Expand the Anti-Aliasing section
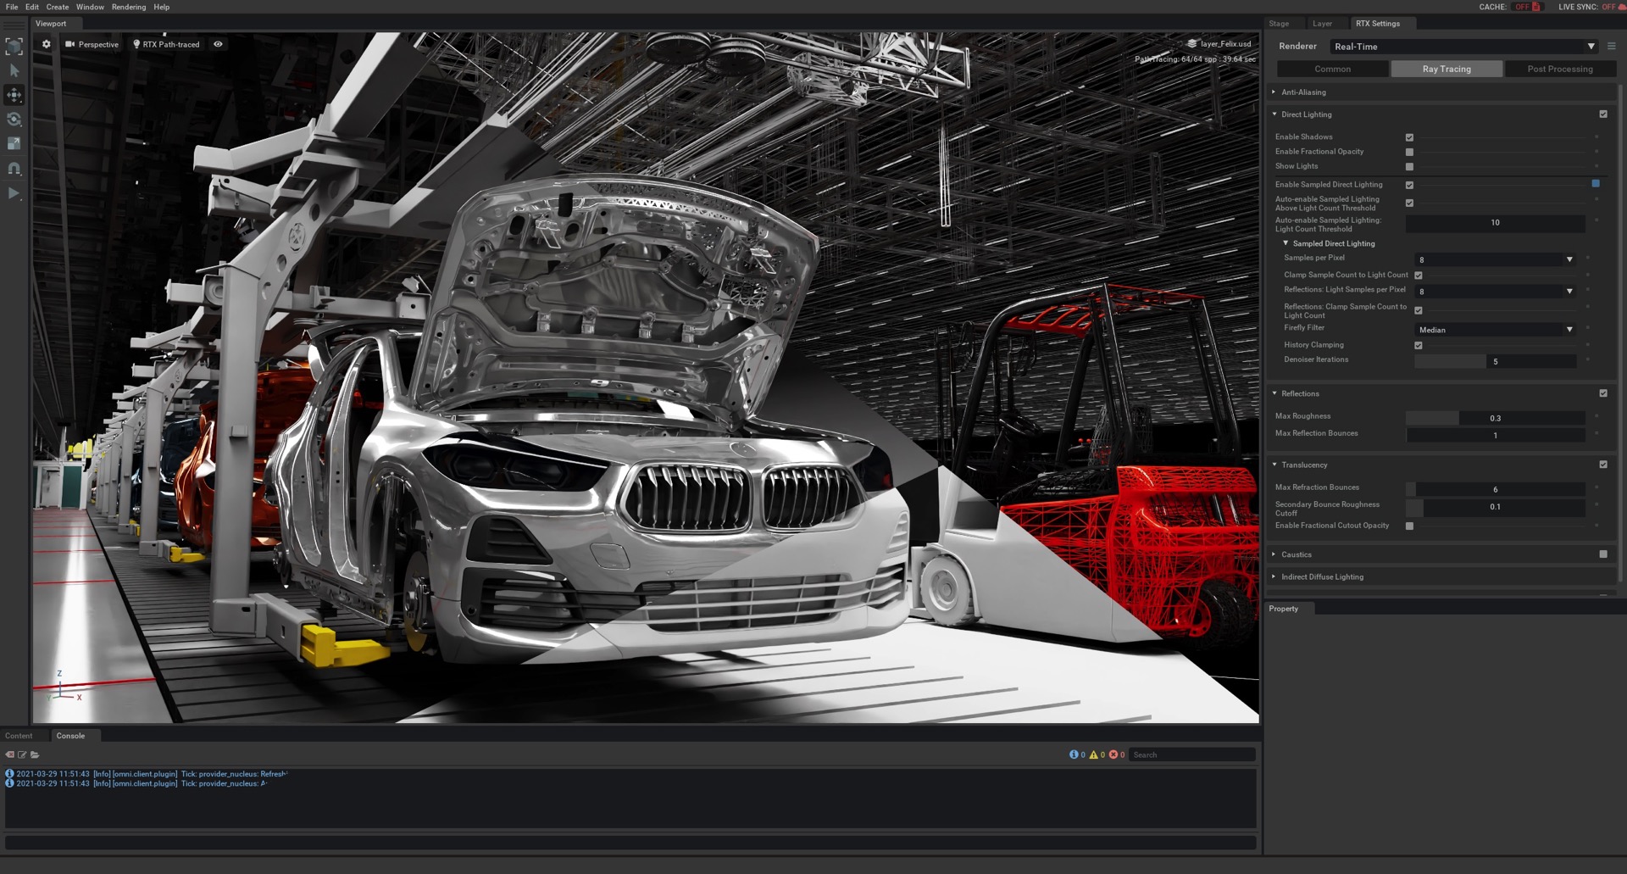Image resolution: width=1627 pixels, height=874 pixels. pos(1303,92)
